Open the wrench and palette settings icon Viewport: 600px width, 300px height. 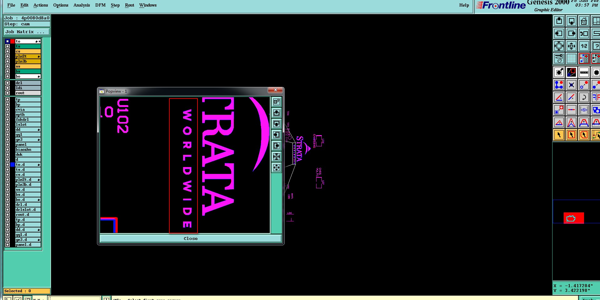tap(559, 58)
